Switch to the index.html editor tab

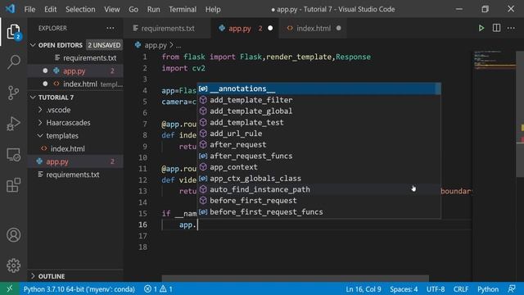(314, 29)
